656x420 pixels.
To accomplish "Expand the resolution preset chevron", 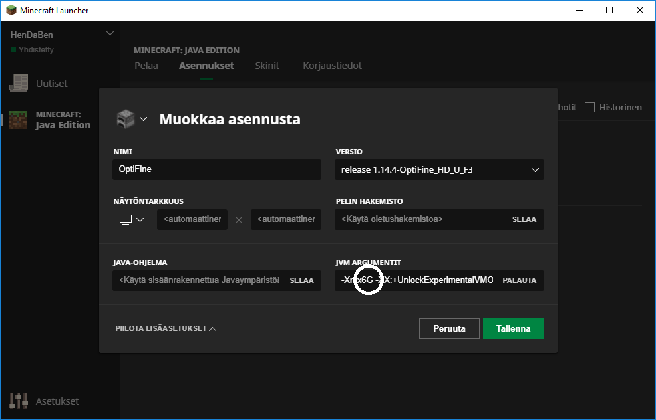I will (x=140, y=220).
